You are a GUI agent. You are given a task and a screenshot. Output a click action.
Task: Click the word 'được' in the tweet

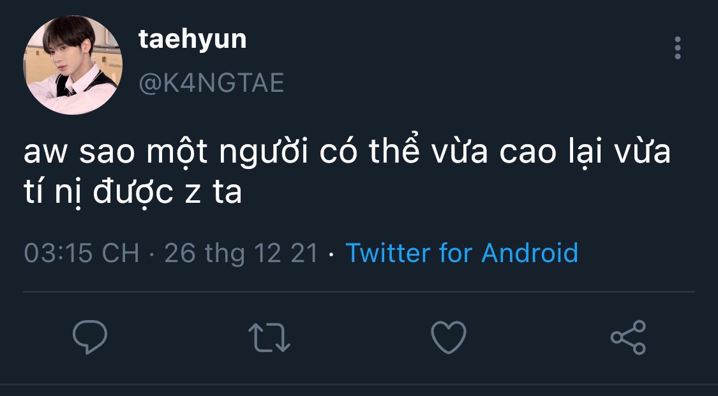[133, 193]
